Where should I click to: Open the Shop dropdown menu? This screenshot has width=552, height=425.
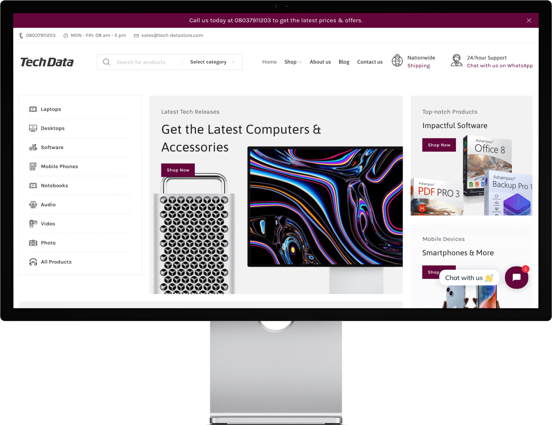[x=293, y=62]
